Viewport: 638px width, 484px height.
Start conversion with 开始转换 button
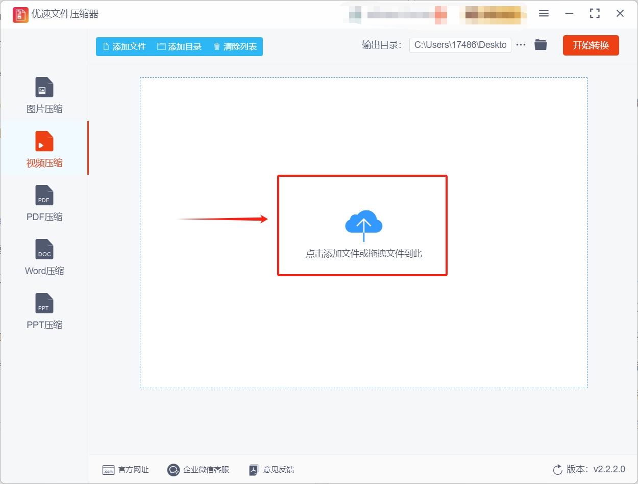pyautogui.click(x=591, y=45)
